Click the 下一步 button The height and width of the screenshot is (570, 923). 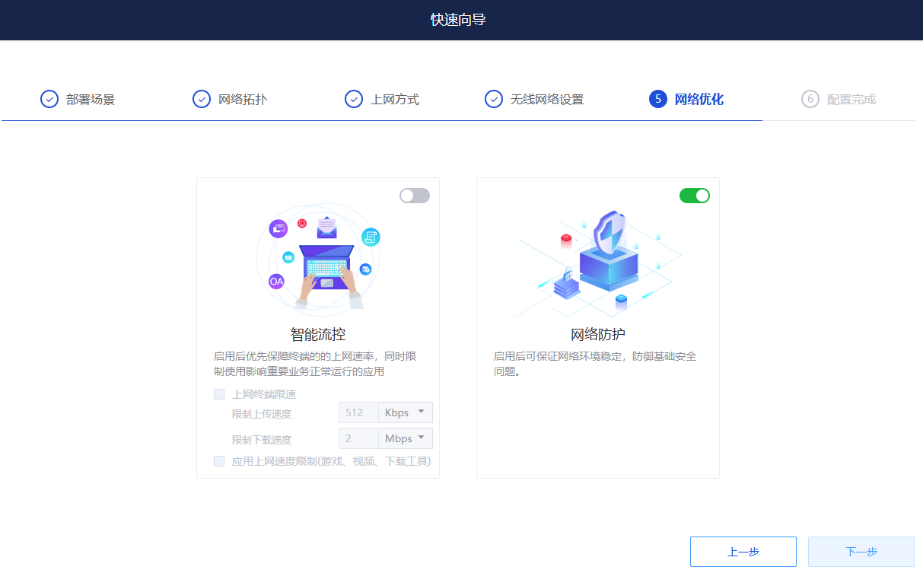point(861,552)
